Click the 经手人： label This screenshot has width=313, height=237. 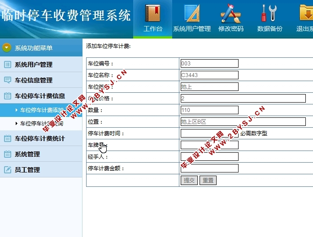tap(98, 157)
